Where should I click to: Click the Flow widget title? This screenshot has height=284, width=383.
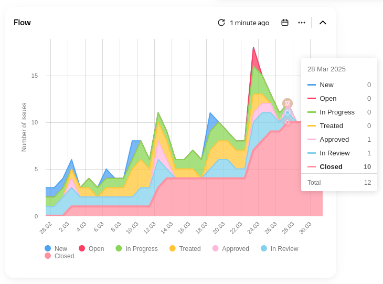click(x=22, y=23)
